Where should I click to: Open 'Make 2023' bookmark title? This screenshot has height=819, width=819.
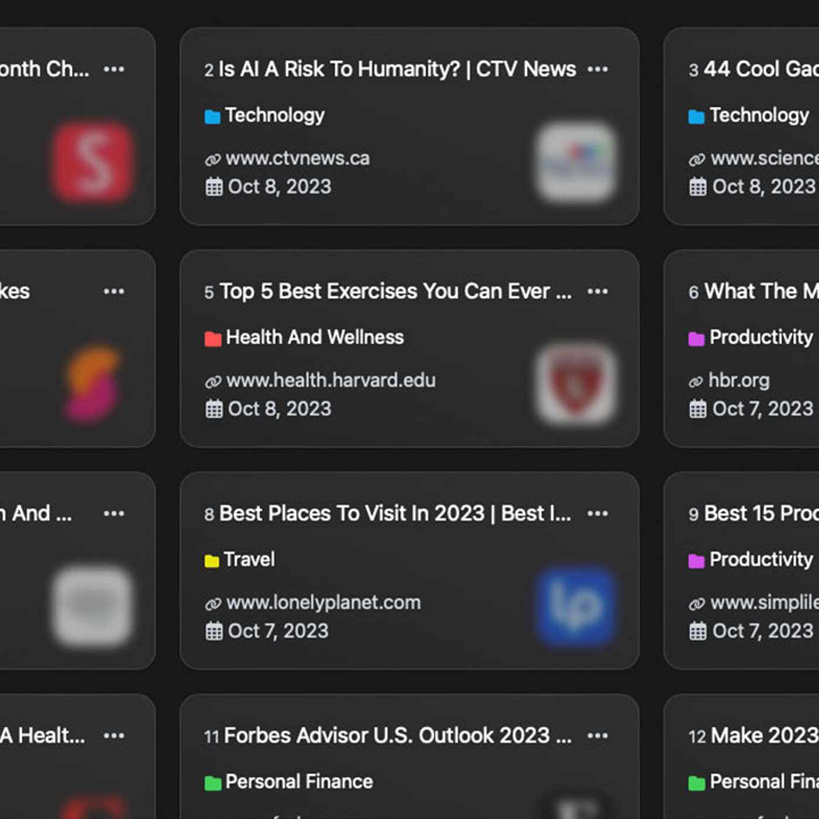pos(765,736)
